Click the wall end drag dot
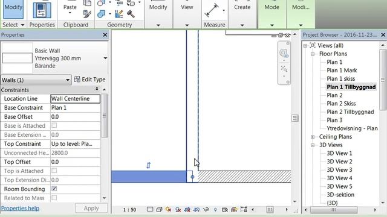 pyautogui.click(x=192, y=177)
